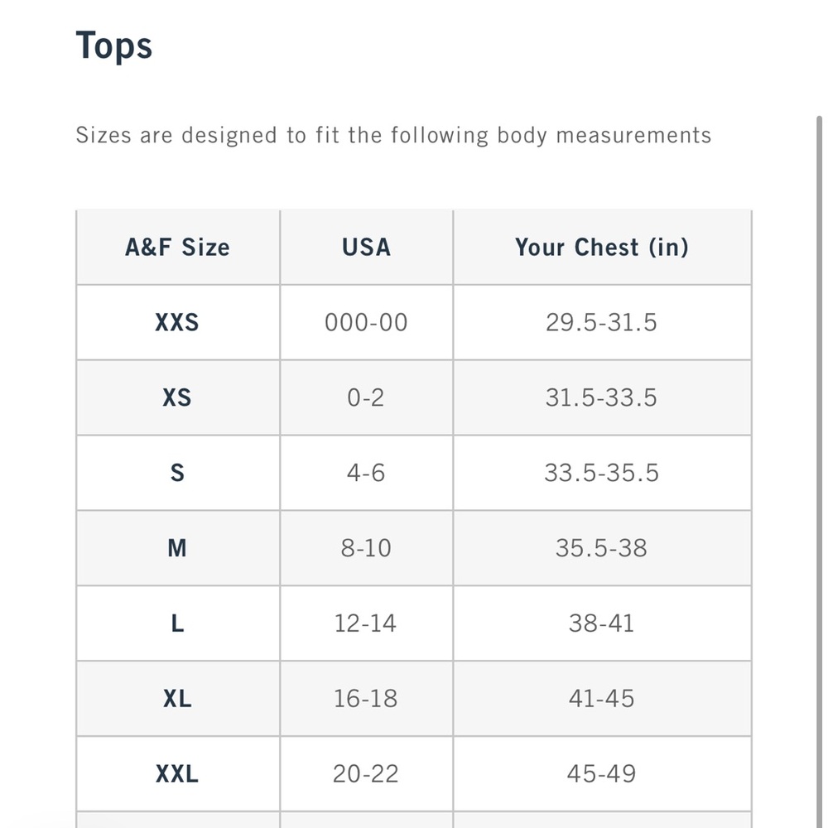Click the 8-10 USA size cell

pos(366,548)
